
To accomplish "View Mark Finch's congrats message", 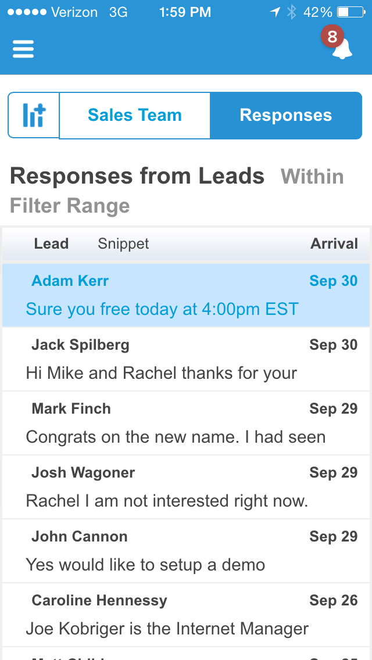I will (x=186, y=423).
